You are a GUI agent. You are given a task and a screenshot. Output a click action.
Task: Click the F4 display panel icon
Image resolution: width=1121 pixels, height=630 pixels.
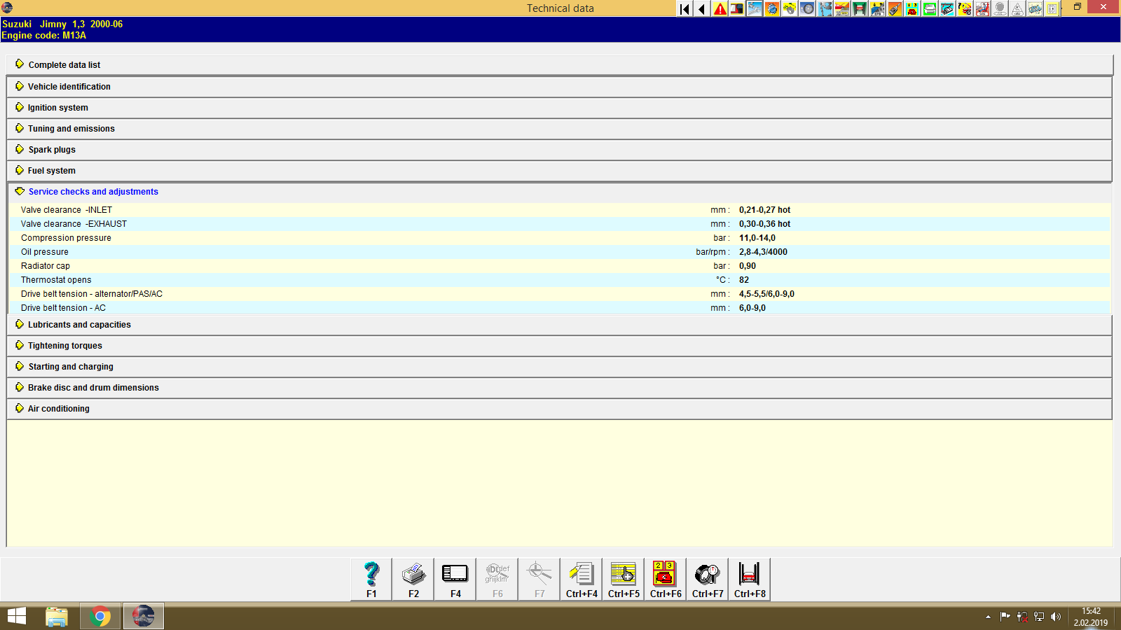(455, 578)
